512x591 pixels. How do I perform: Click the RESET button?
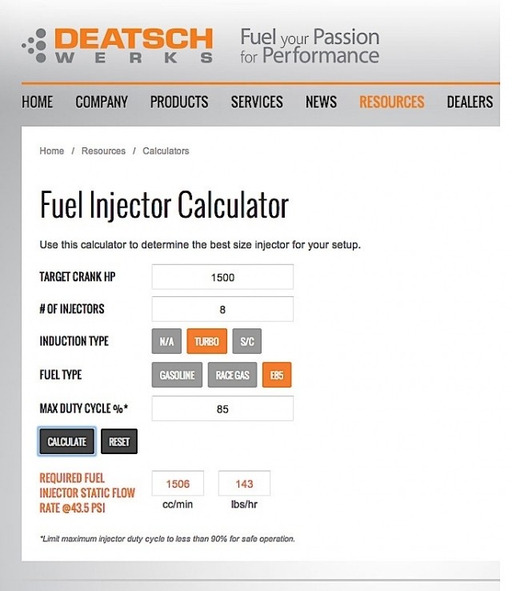click(x=119, y=441)
